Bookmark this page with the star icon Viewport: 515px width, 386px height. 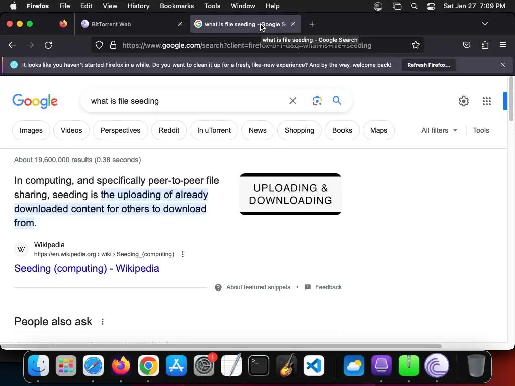pyautogui.click(x=416, y=45)
